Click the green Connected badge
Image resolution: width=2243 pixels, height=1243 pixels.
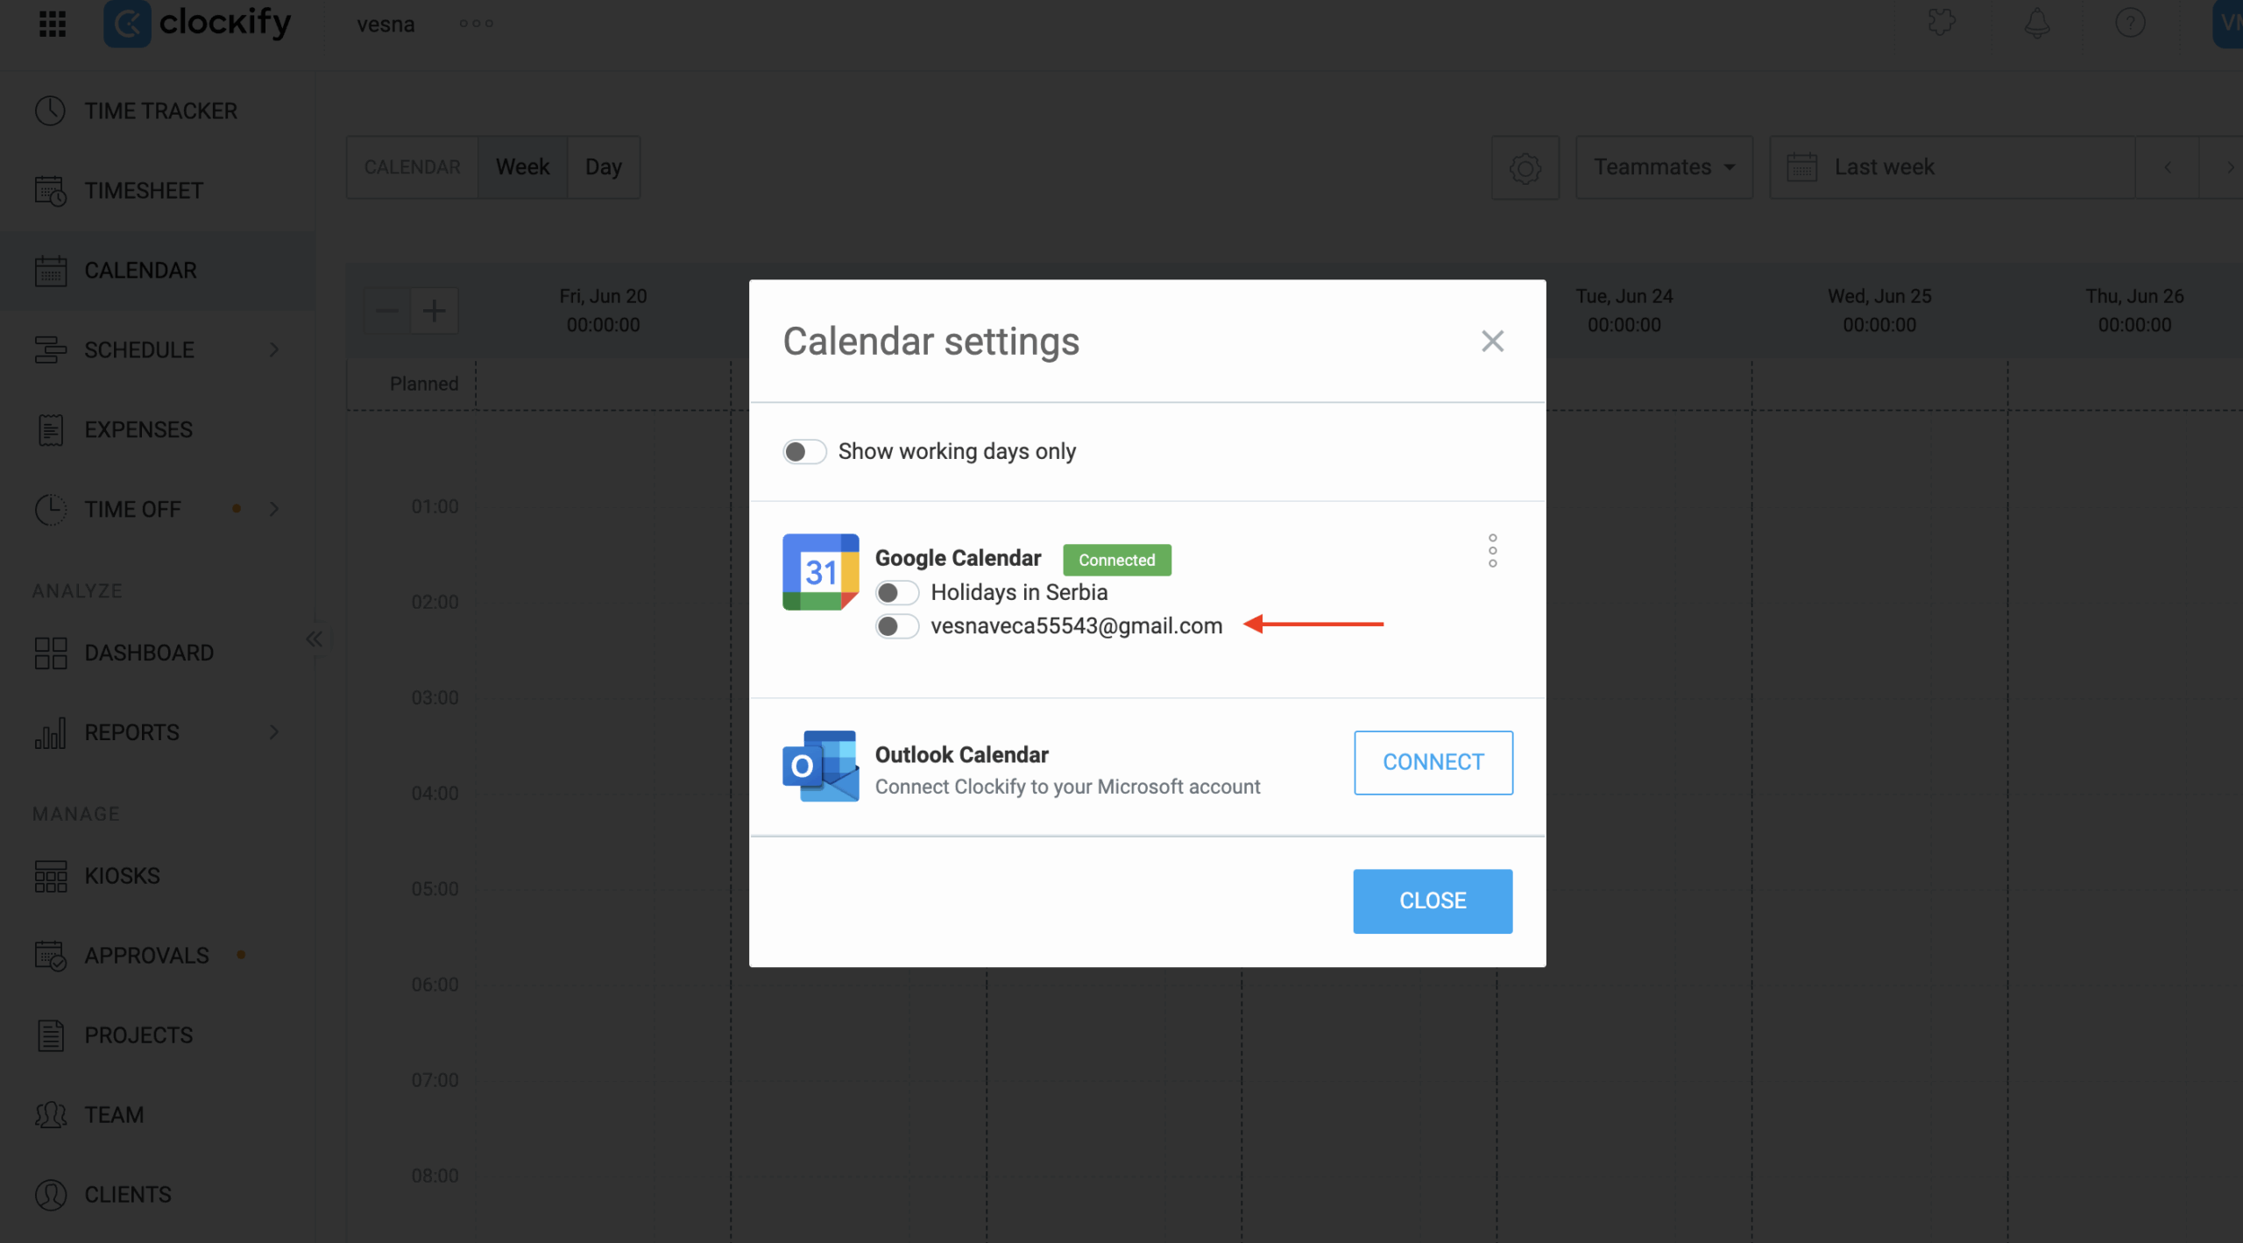tap(1116, 560)
